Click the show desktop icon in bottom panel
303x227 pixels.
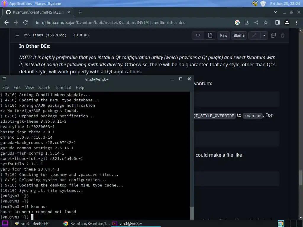[5, 223]
